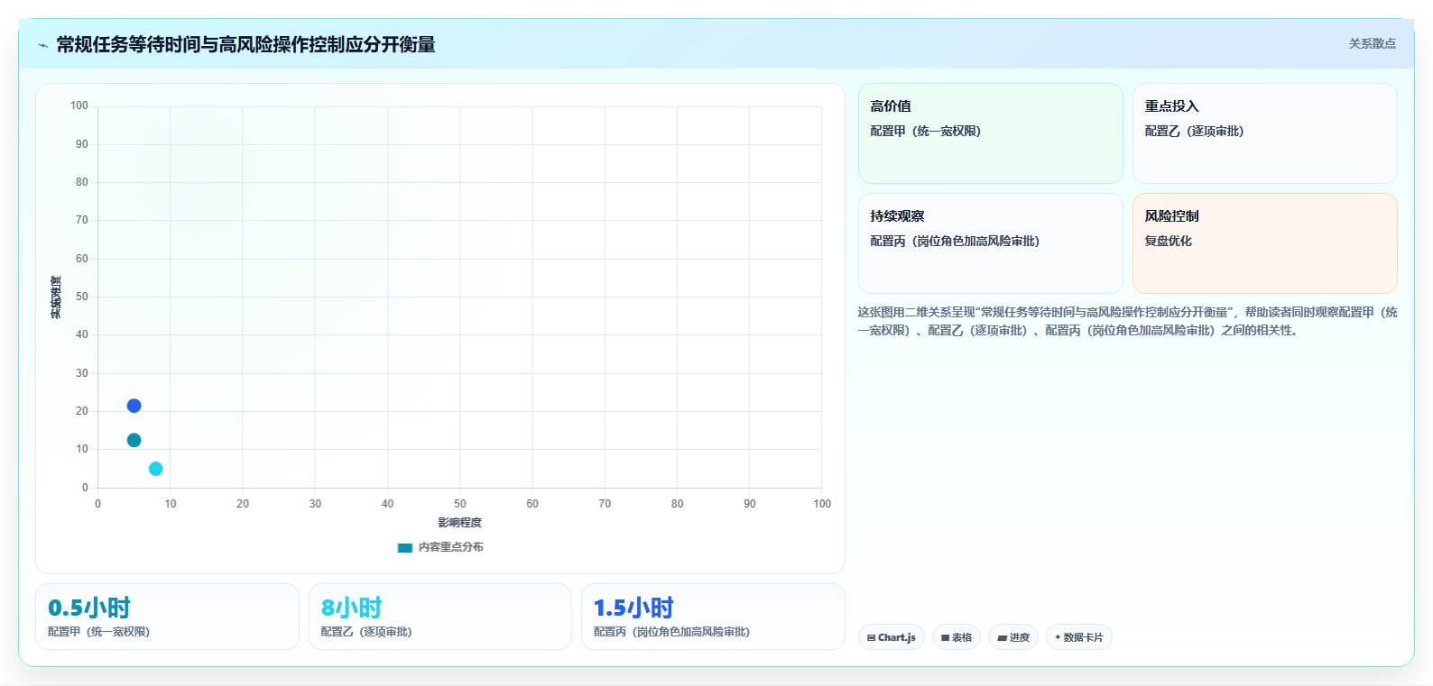Image resolution: width=1433 pixels, height=686 pixels.
Task: Click the lightning icon beside the title
Action: (42, 45)
